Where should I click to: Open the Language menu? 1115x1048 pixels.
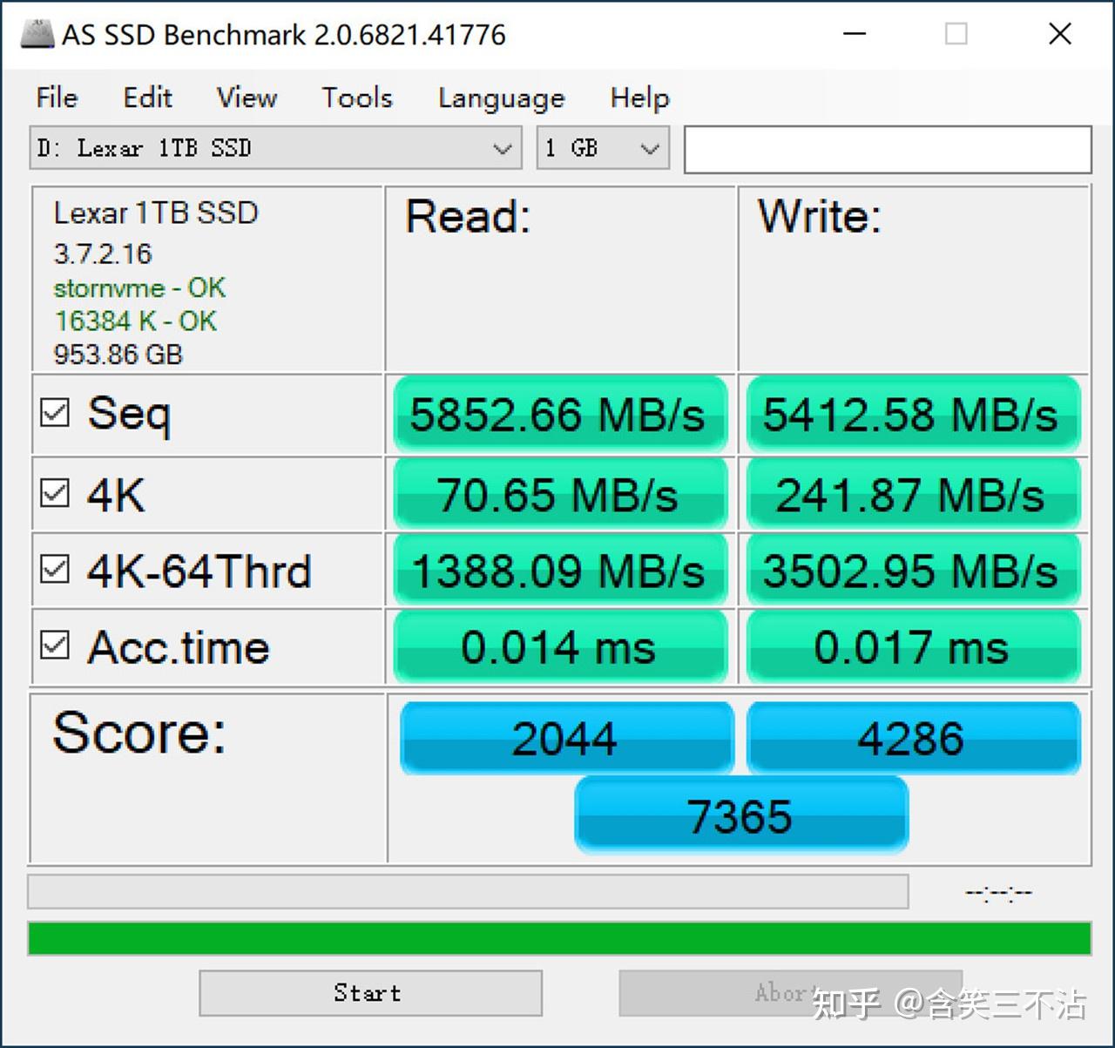coord(501,98)
